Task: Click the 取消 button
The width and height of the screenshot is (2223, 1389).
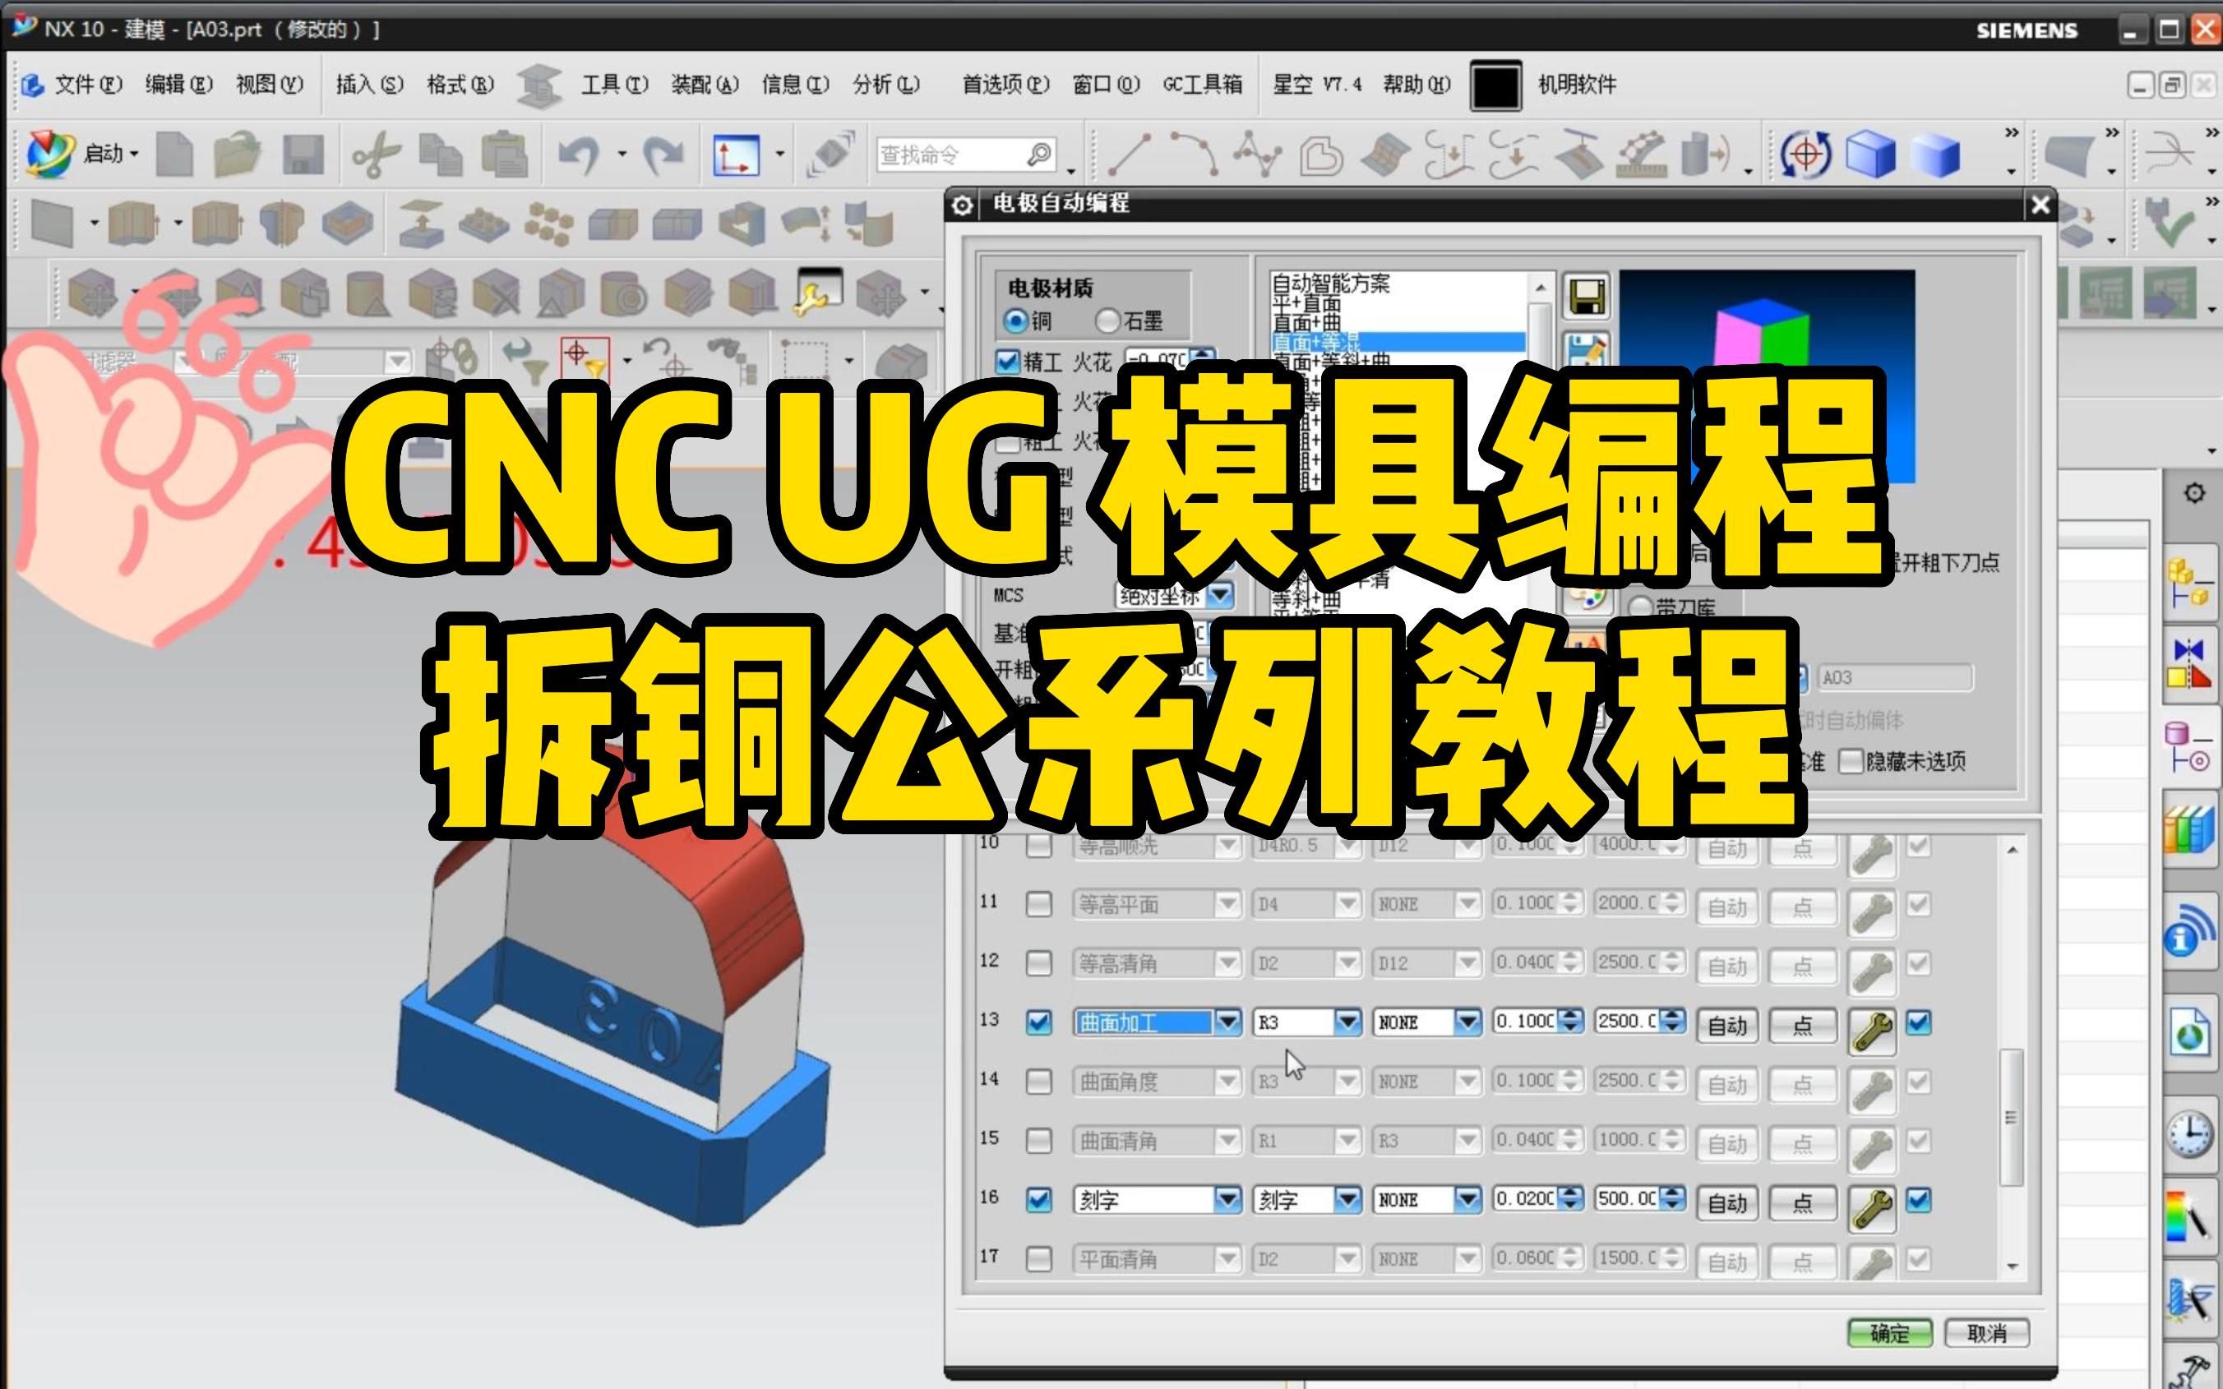Action: point(1986,1333)
